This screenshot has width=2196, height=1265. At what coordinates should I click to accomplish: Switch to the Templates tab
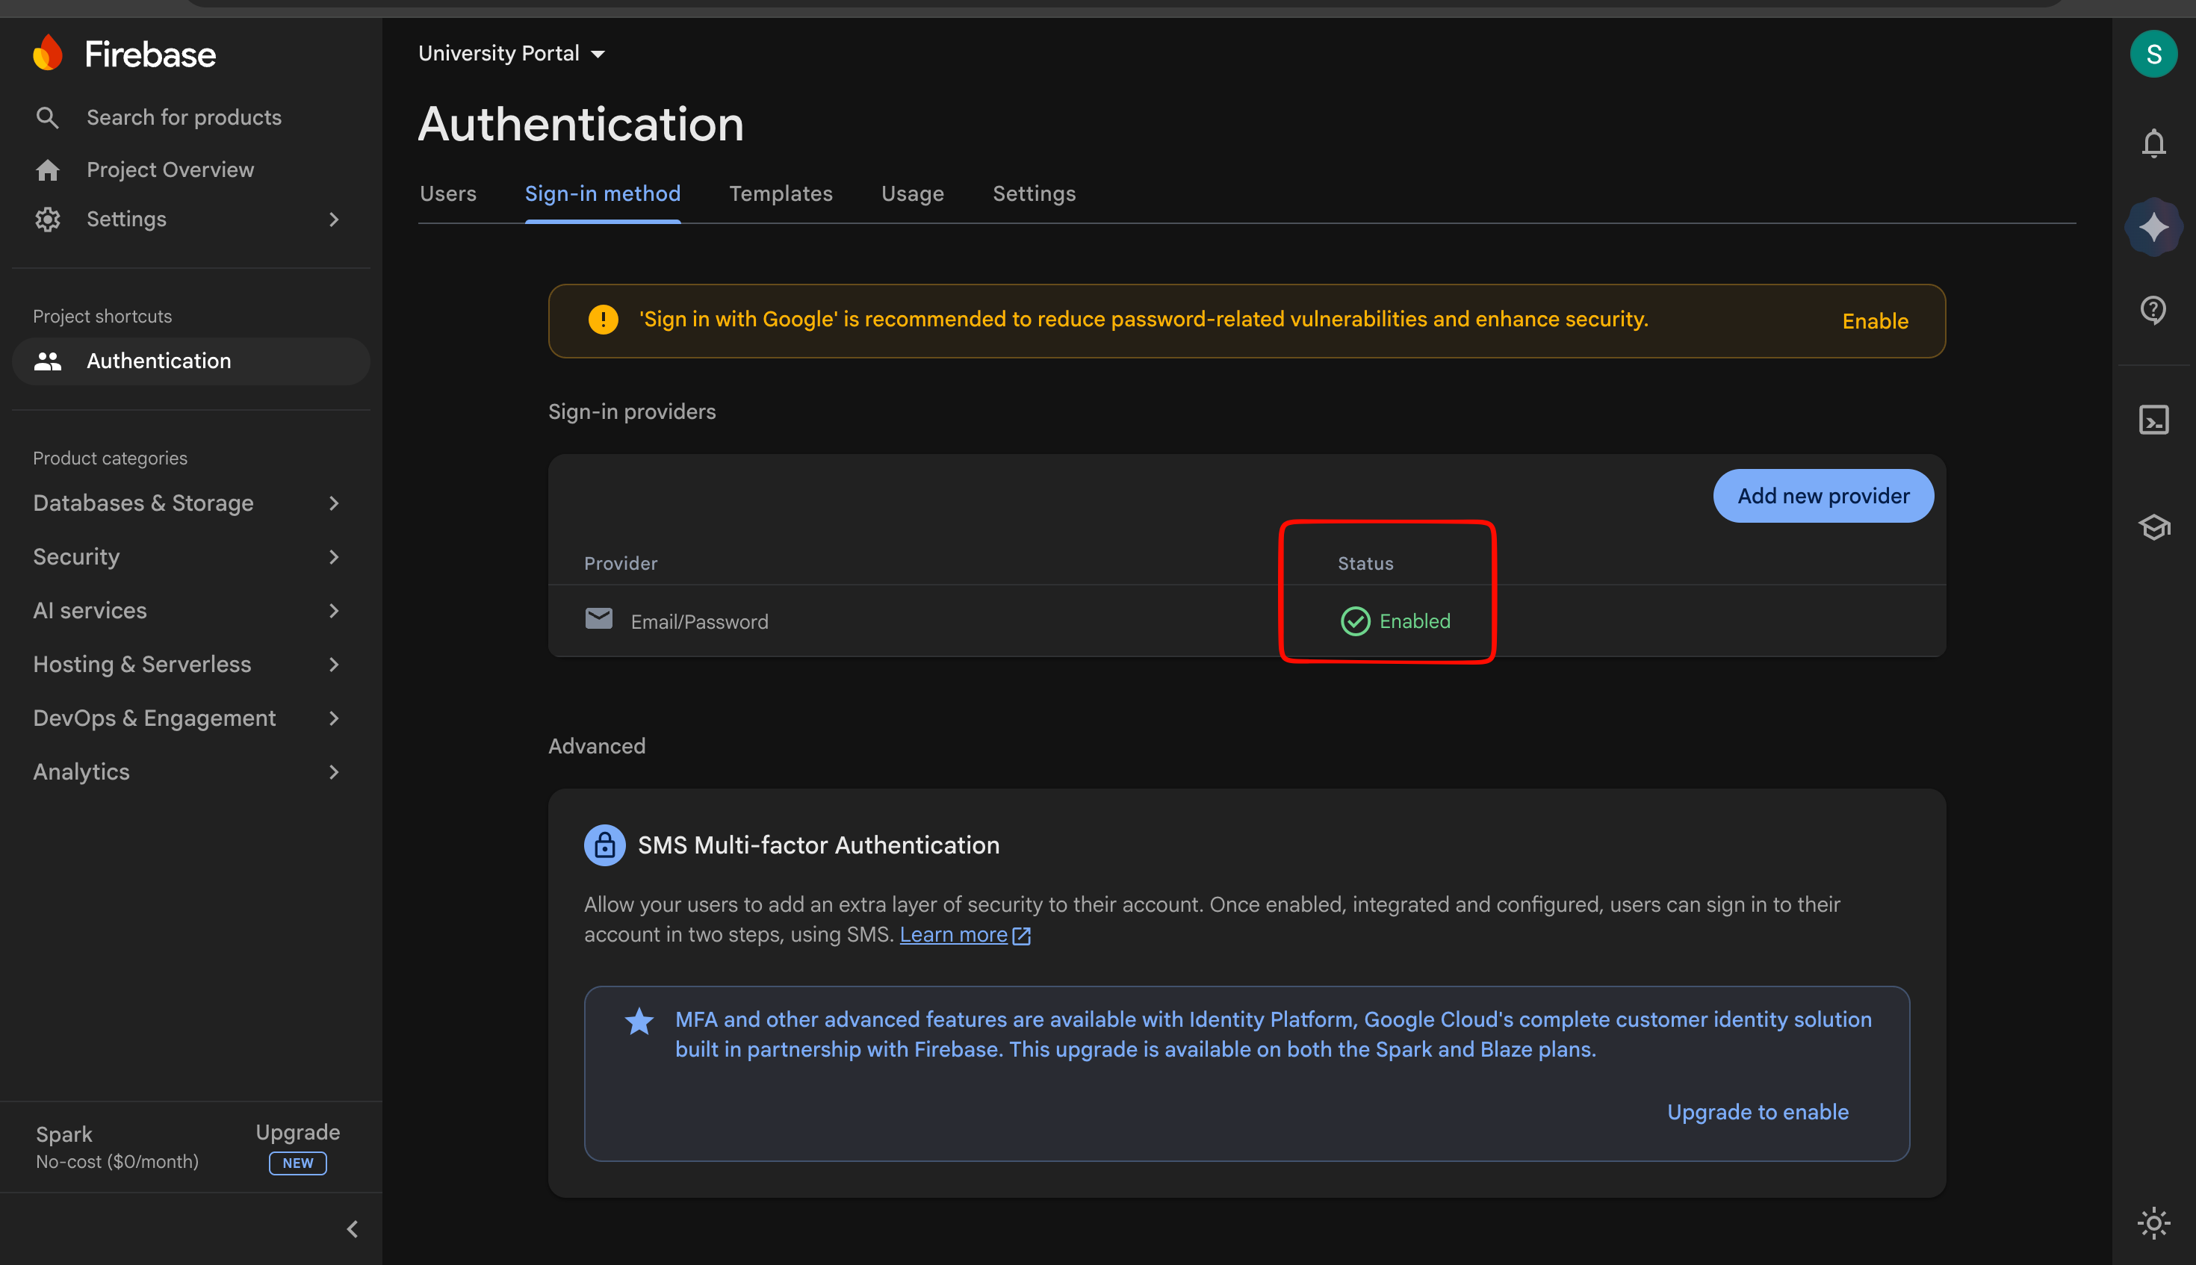(781, 193)
